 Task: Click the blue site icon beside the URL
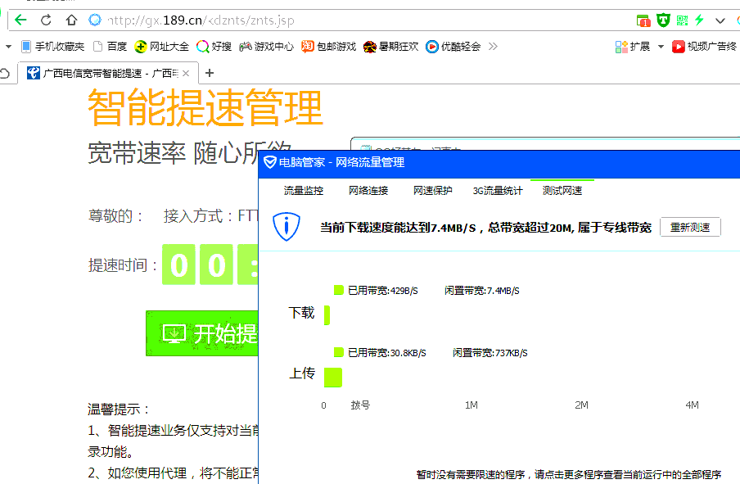95,20
